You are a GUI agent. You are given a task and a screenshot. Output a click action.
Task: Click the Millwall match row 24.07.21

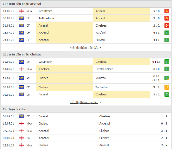tap(85, 40)
